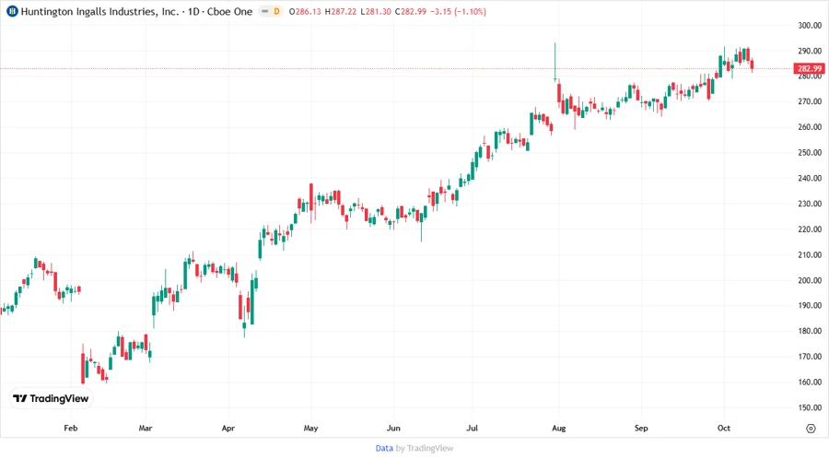
Task: Click the last red candlestick in October
Action: tap(753, 65)
